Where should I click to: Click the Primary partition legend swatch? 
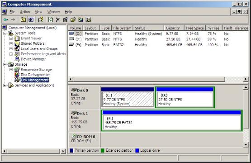tap(71, 150)
